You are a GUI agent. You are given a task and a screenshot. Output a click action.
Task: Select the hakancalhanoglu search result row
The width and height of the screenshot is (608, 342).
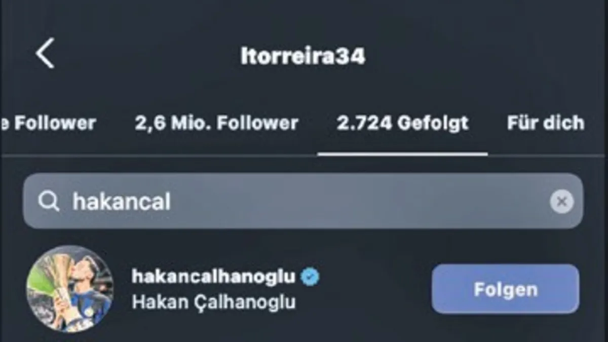point(303,289)
